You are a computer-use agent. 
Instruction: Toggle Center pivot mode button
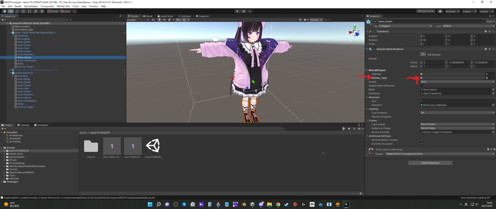pos(53,11)
